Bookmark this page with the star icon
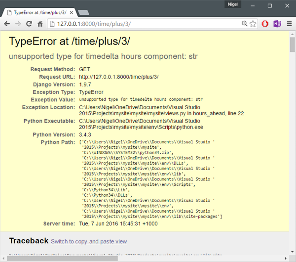The height and width of the screenshot is (262, 296). coord(253,24)
